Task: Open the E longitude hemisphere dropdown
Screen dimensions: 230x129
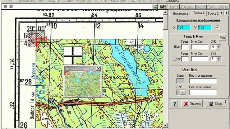Action: click(x=219, y=59)
